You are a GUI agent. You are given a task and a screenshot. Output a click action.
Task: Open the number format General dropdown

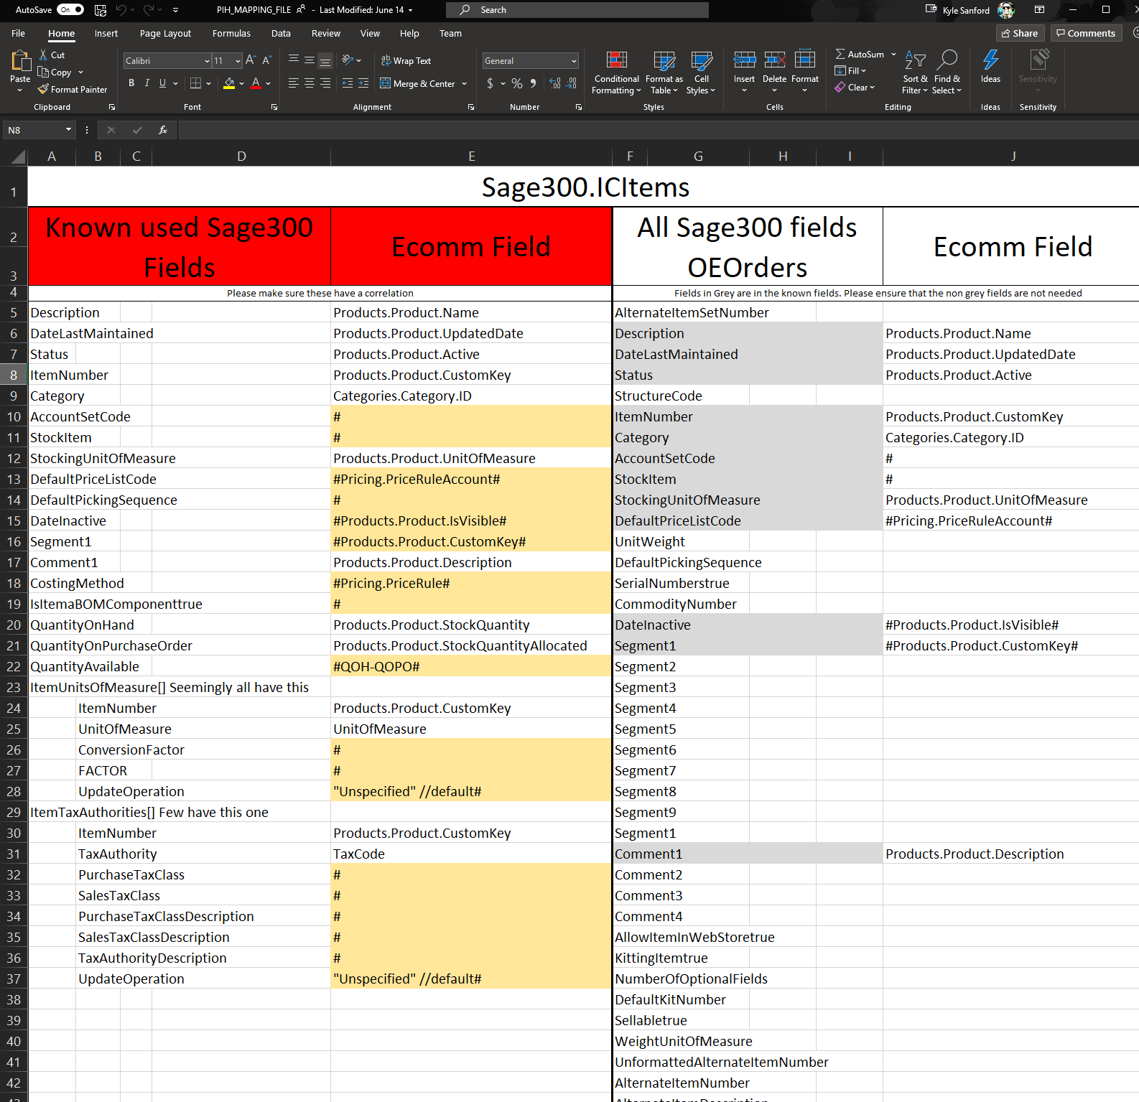coord(574,61)
